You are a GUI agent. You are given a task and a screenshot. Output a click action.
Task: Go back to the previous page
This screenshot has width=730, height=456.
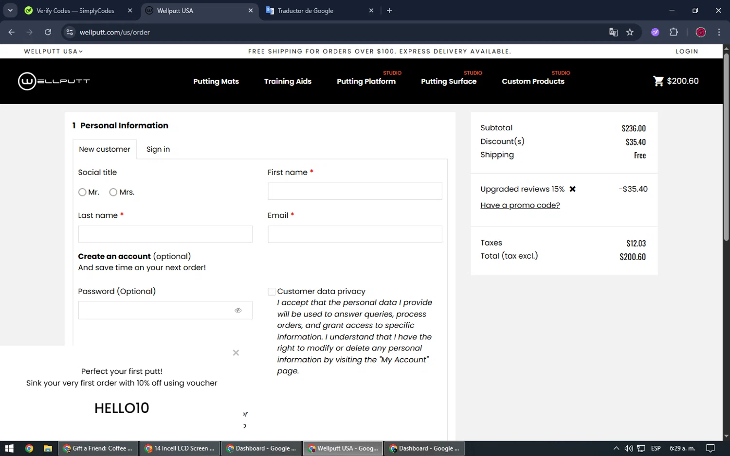tap(12, 32)
